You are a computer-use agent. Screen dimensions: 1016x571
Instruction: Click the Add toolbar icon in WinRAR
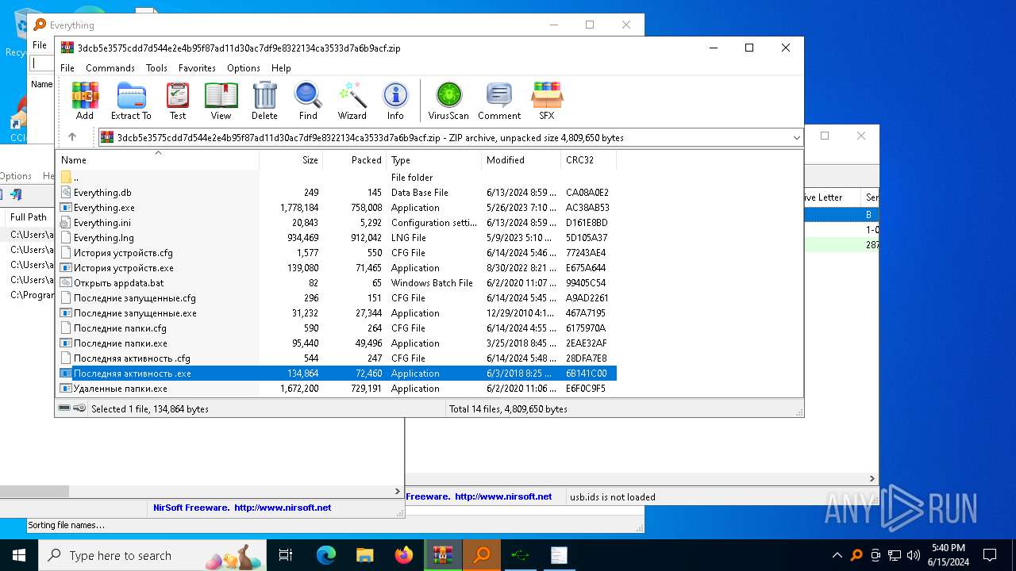(85, 101)
